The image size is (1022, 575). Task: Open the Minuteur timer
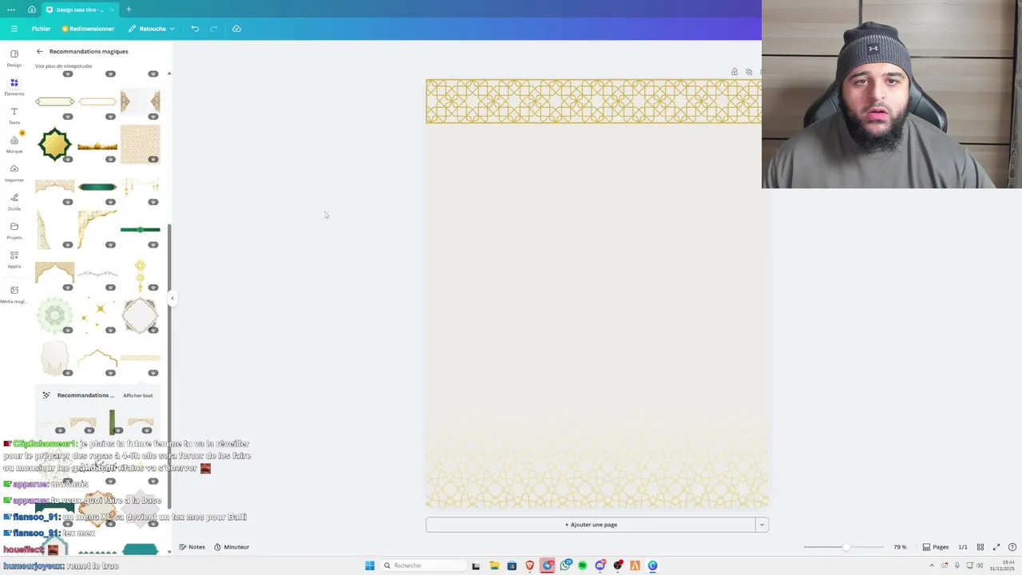[232, 547]
